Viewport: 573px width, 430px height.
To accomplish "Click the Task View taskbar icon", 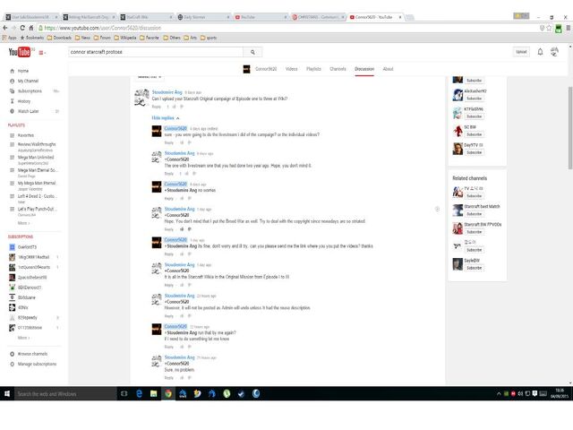I will coord(124,393).
